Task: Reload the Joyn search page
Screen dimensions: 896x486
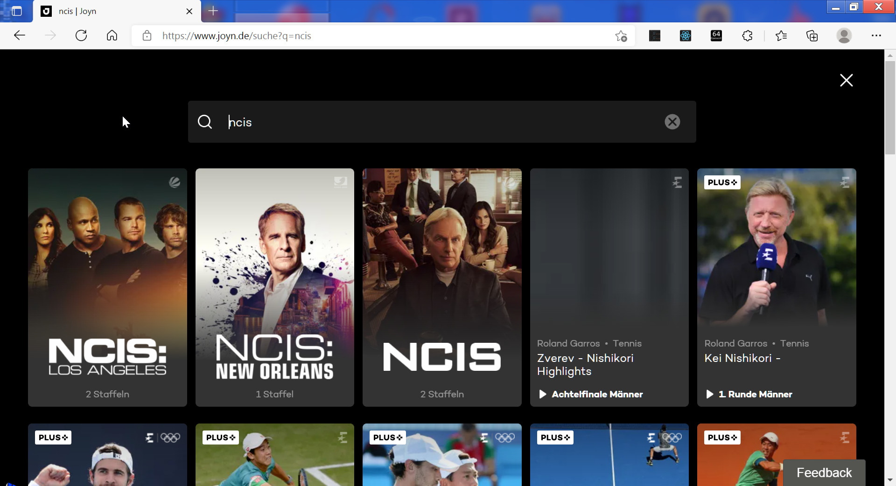Action: 81,35
